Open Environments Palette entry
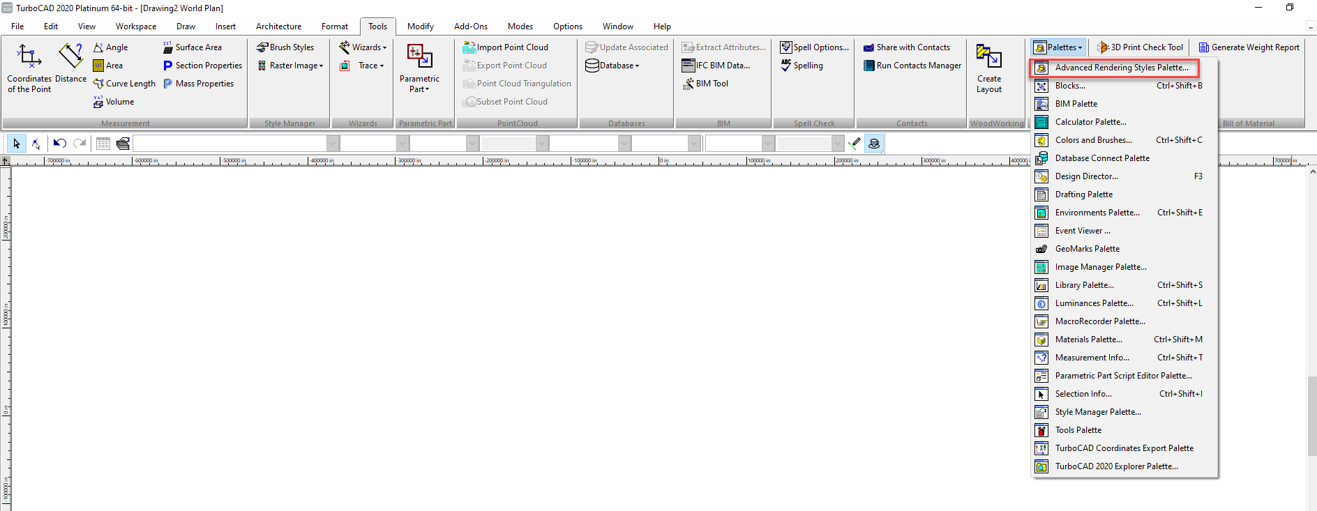 pyautogui.click(x=1124, y=213)
